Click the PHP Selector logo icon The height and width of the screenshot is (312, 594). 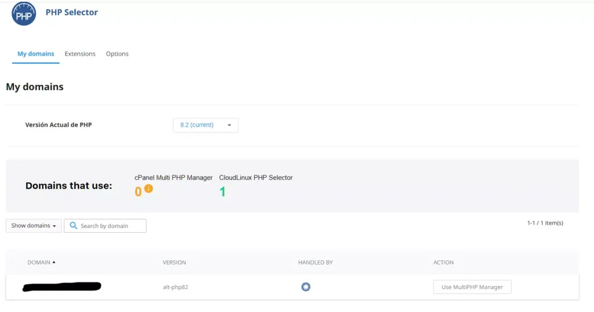click(24, 14)
